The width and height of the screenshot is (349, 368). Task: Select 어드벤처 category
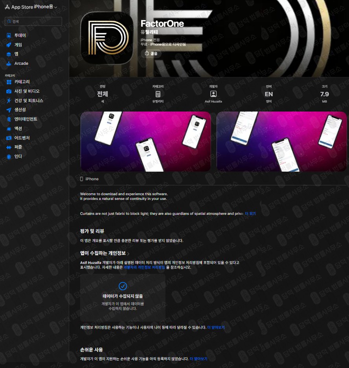22,138
